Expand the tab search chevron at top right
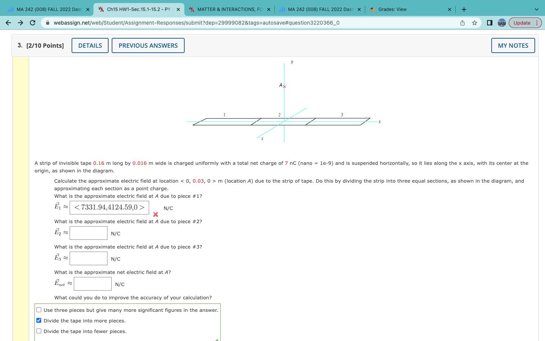Screen dimensions: 545x341 (536, 9)
